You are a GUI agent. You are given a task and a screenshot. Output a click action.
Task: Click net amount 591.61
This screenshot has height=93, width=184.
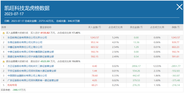point(176,57)
